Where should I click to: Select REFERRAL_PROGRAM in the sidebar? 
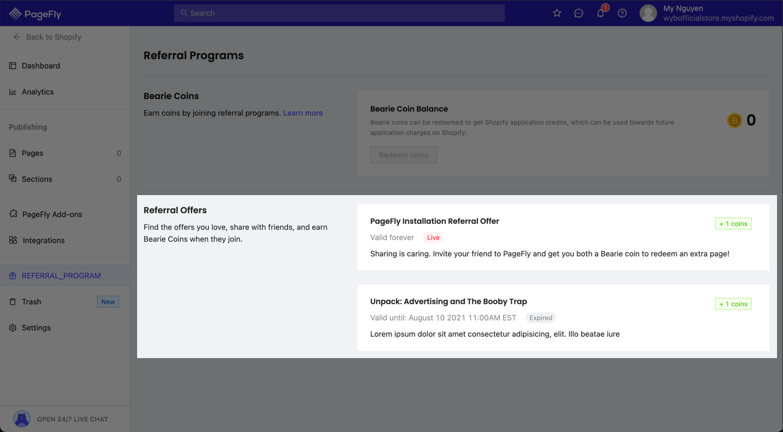click(65, 276)
